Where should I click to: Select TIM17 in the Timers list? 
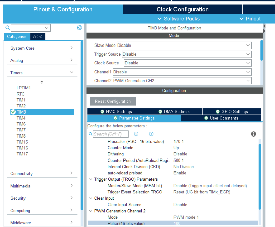click(22, 154)
